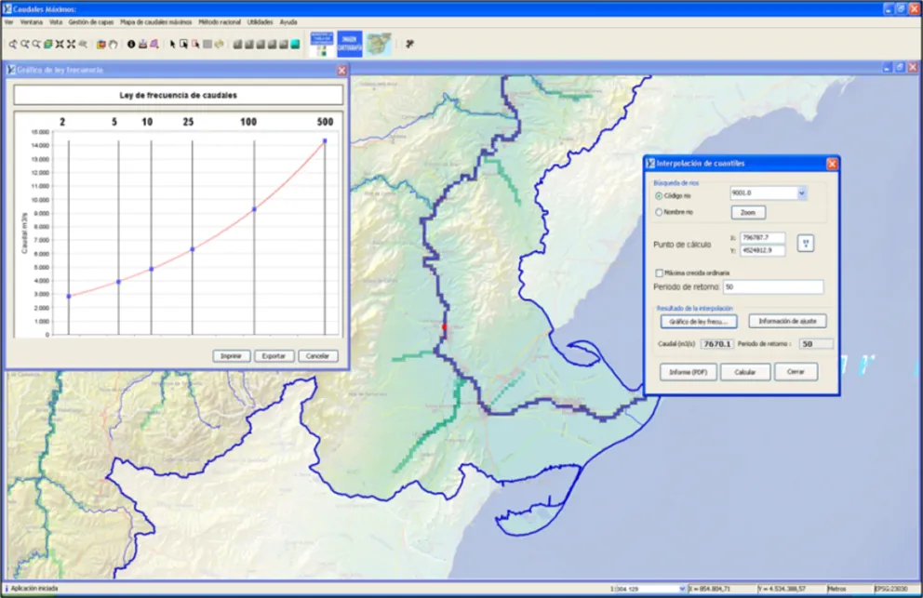Image resolution: width=923 pixels, height=598 pixels.
Task: Open the river code 9001.0 dropdown
Action: pyautogui.click(x=801, y=193)
